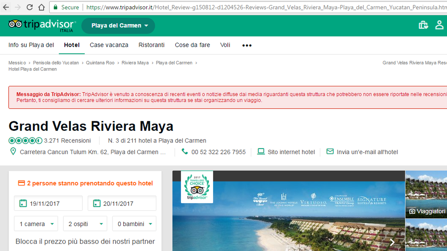Click the Messico breadcrumb link
447x251 pixels.
pyautogui.click(x=17, y=63)
